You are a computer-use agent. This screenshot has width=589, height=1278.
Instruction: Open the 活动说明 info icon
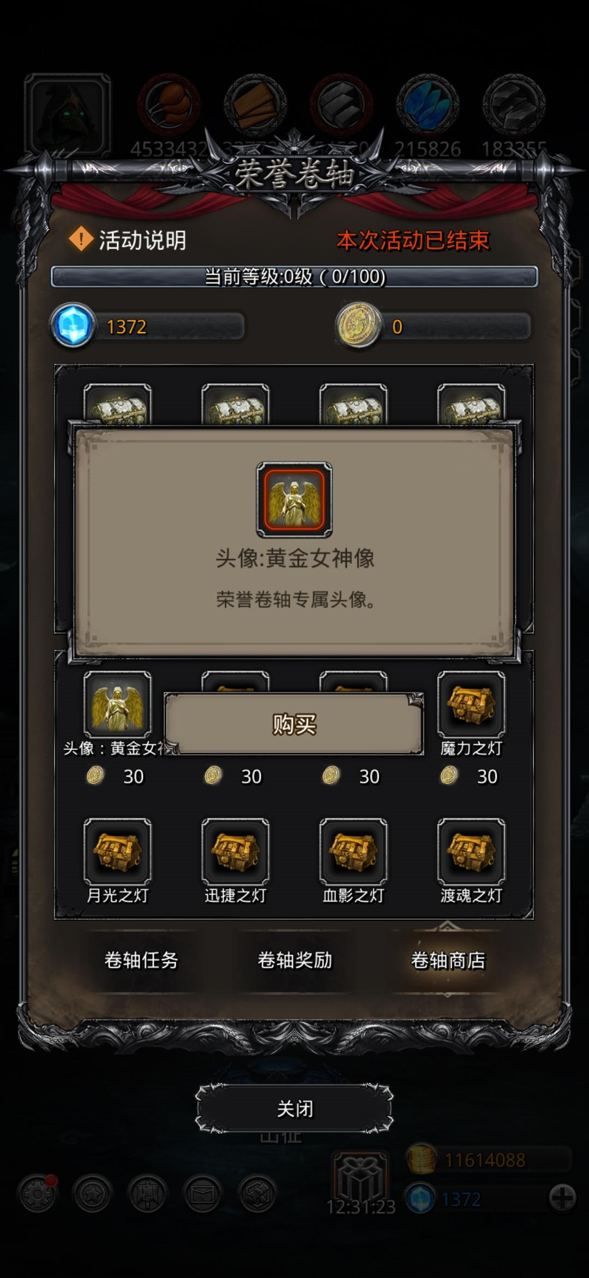coord(81,239)
